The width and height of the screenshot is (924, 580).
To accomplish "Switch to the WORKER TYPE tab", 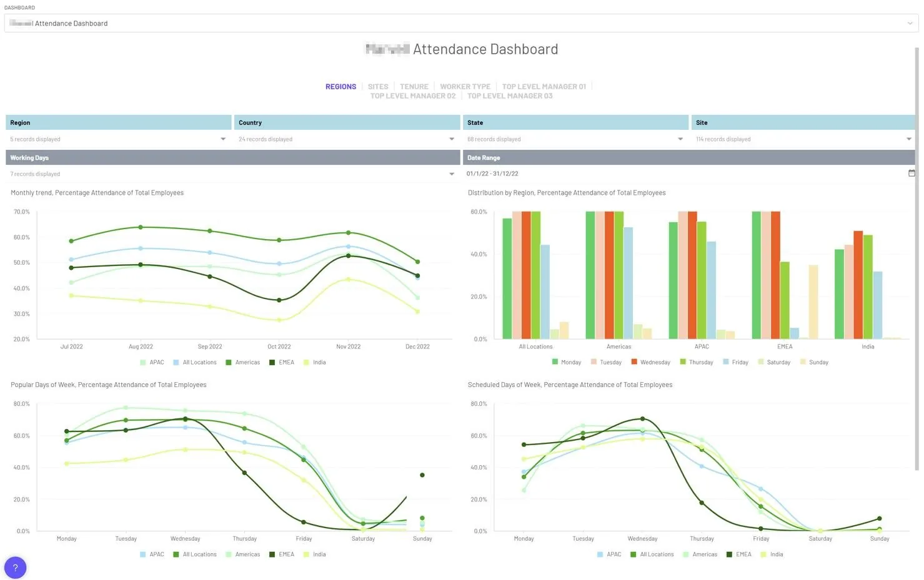I will pyautogui.click(x=465, y=87).
